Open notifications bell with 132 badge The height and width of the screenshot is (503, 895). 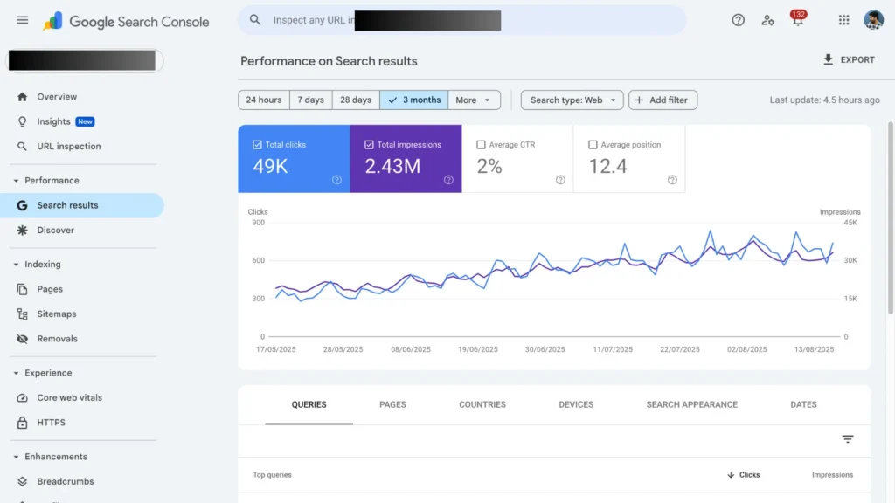(x=797, y=20)
